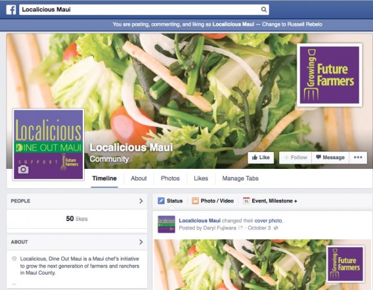
Task: Expand the People section chevron
Action: pyautogui.click(x=141, y=201)
